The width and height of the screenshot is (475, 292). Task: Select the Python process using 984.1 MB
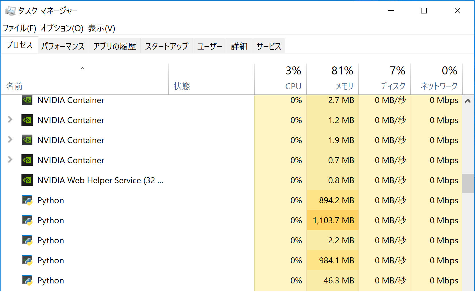(114, 260)
